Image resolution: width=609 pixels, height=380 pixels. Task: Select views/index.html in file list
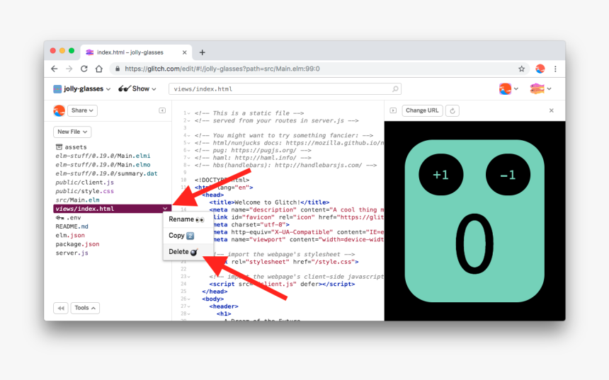112,209
